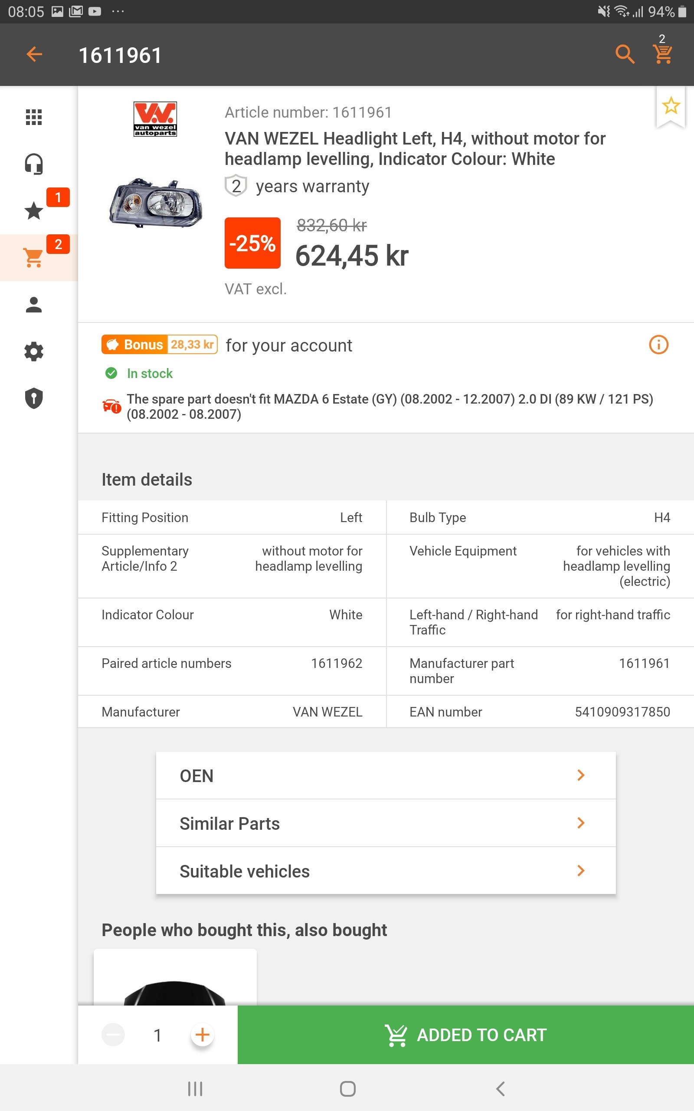Open the privacy shield icon

(x=33, y=398)
